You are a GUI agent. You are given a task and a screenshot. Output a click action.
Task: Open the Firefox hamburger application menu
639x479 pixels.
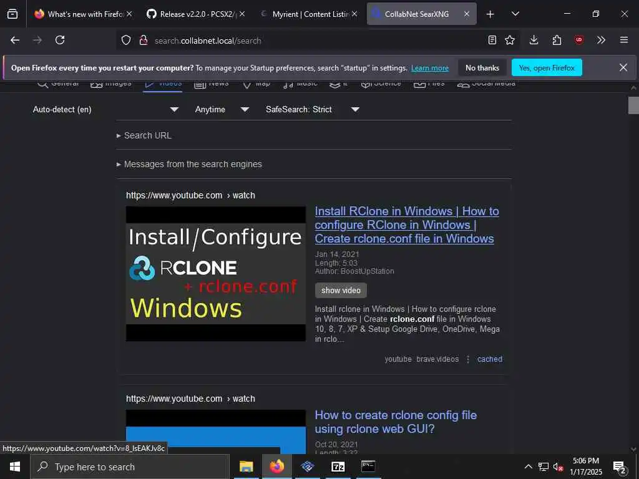tap(624, 40)
